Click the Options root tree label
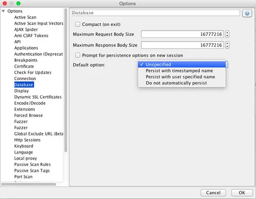This screenshot has height=199, width=256. tap(15, 11)
